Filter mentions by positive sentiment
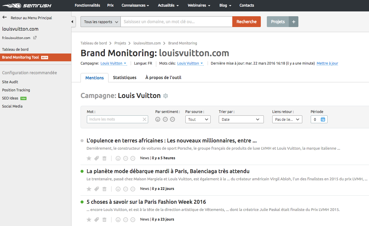Viewport: 369px width, 226px height. coord(158,119)
